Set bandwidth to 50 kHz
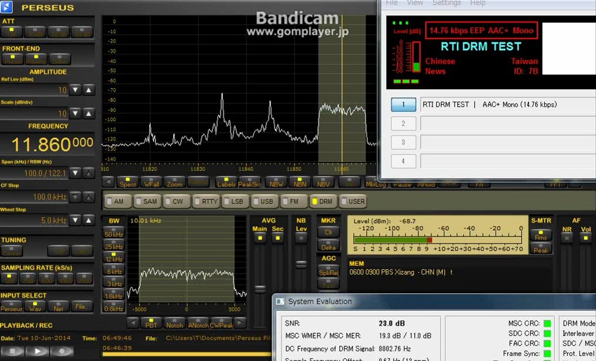 [x=114, y=233]
